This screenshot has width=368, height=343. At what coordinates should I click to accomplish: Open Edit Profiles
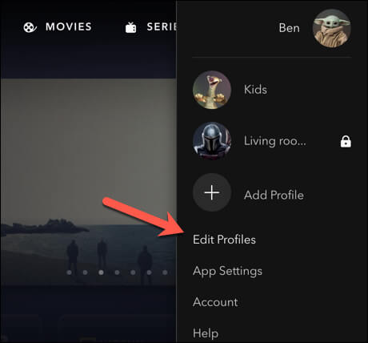click(224, 240)
